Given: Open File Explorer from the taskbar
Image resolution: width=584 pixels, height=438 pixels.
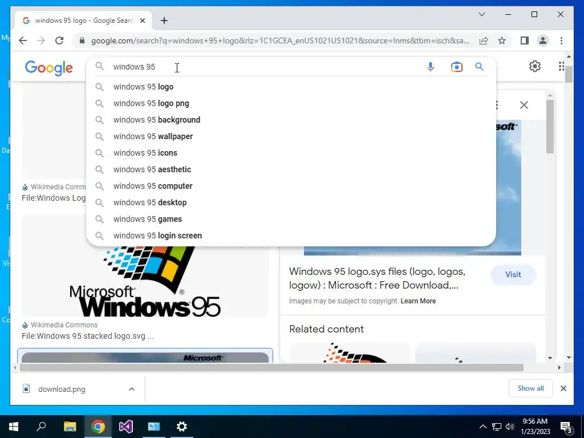Looking at the screenshot, I should click(70, 427).
